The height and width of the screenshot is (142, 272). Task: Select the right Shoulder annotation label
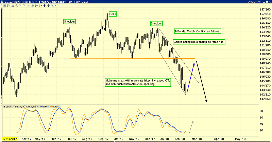click(156, 23)
